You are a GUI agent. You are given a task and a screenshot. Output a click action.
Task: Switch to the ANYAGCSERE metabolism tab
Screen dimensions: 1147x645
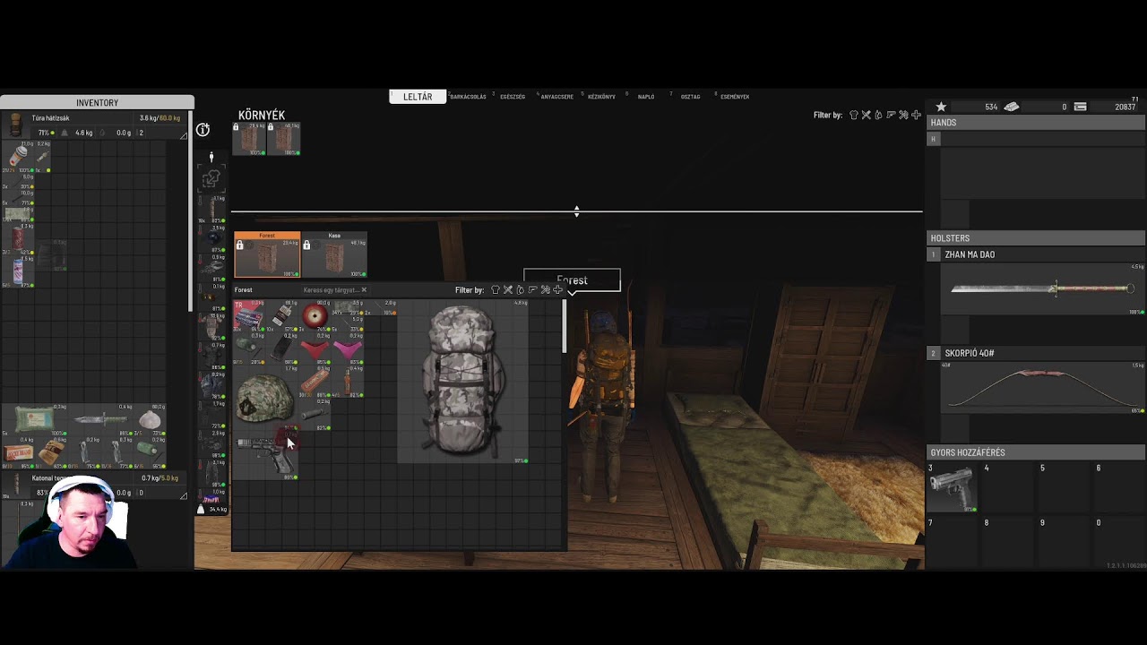556,97
